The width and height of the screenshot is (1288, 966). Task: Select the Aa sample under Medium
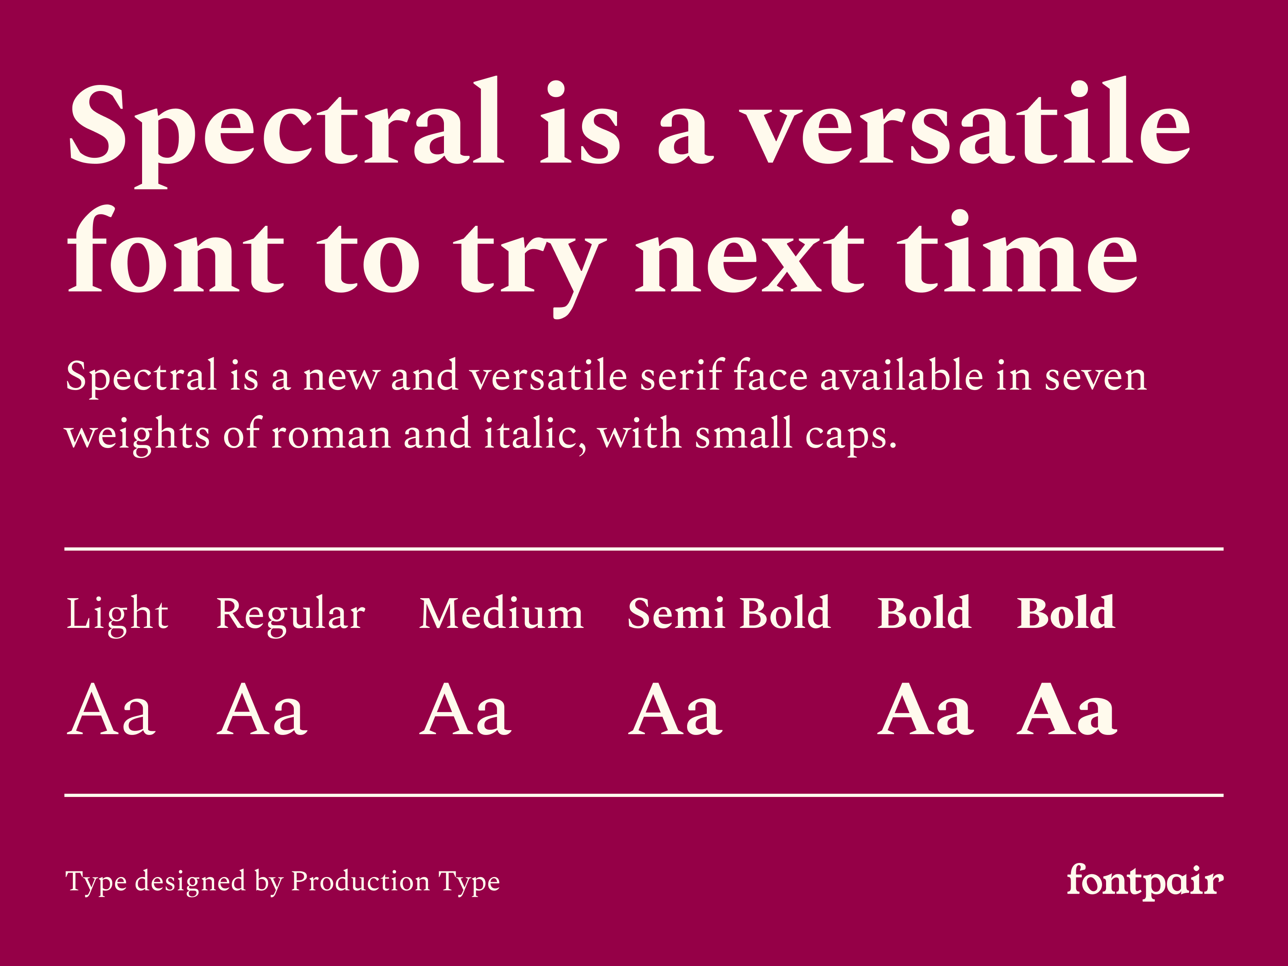(465, 710)
